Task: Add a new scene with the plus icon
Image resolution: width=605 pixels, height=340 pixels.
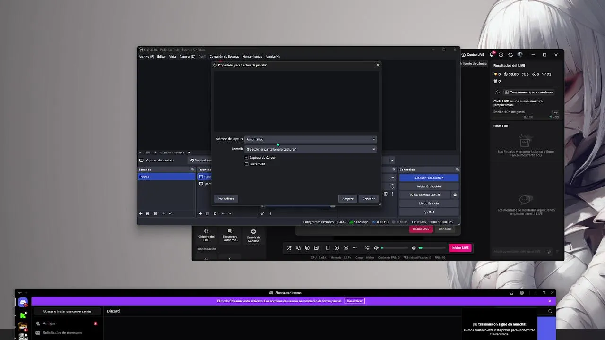Action: point(140,213)
